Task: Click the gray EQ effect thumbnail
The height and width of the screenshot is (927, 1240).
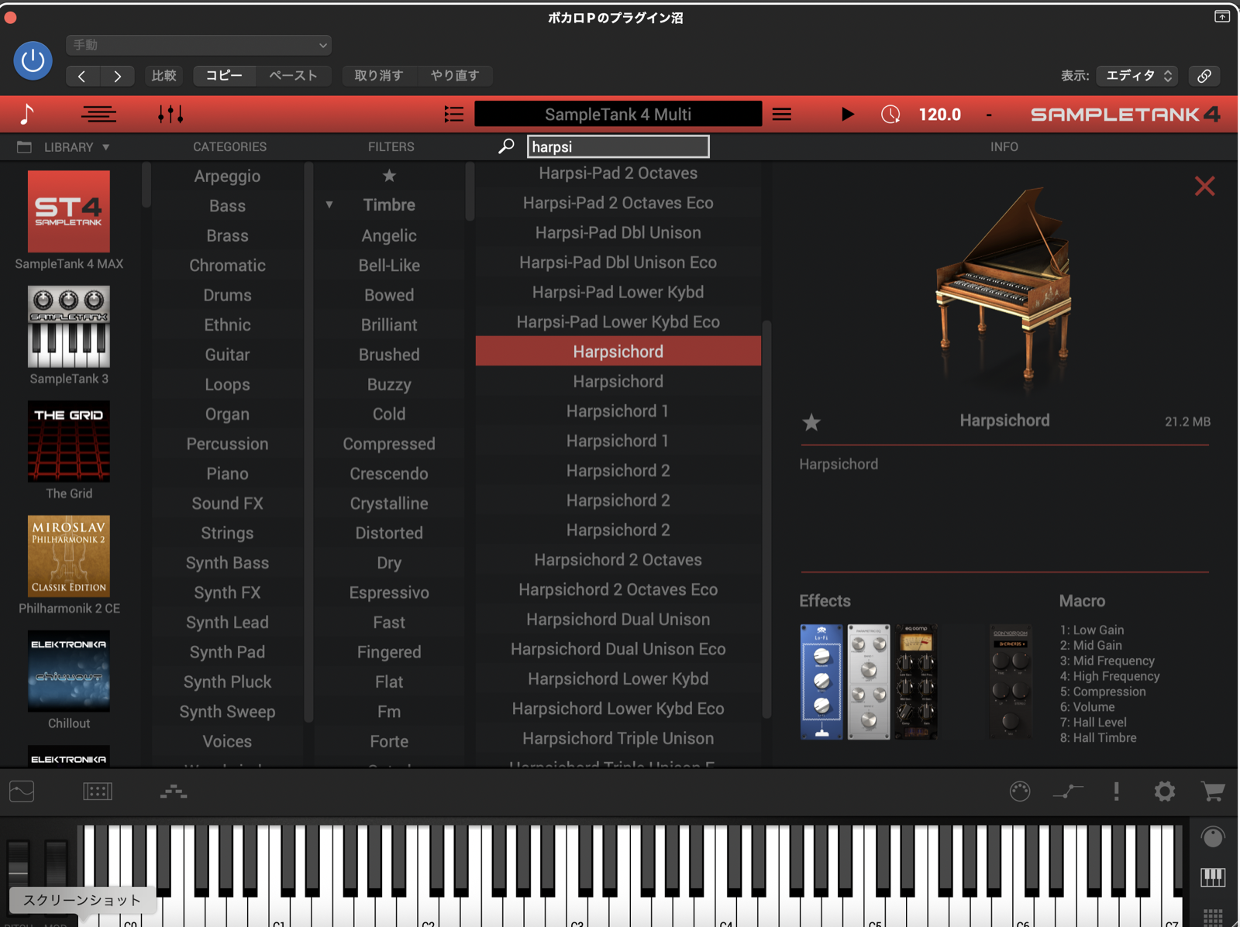Action: click(x=869, y=682)
